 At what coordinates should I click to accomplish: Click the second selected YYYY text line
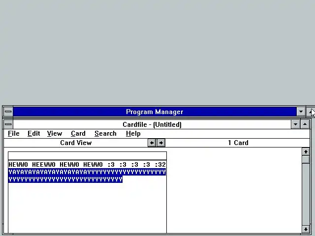pyautogui.click(x=65, y=179)
